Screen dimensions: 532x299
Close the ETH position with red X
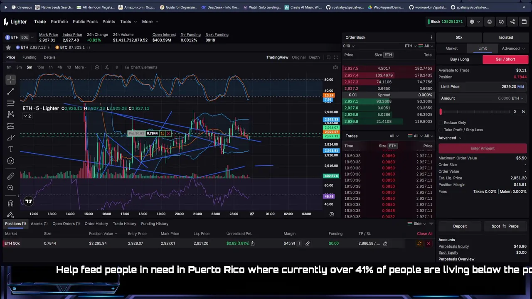click(x=429, y=243)
